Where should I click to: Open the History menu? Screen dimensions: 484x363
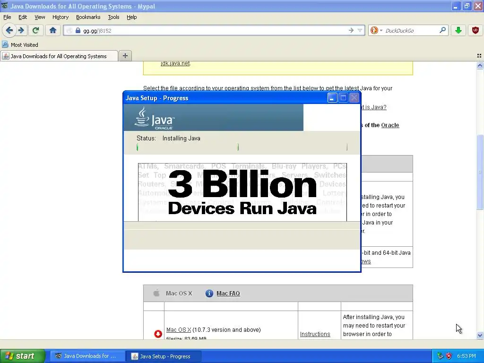point(60,17)
